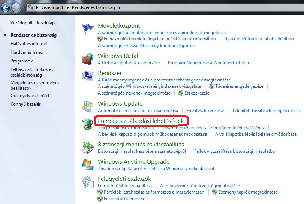Click Távelérés engedélyezése link
This screenshot has height=204, width=304.
point(239,86)
